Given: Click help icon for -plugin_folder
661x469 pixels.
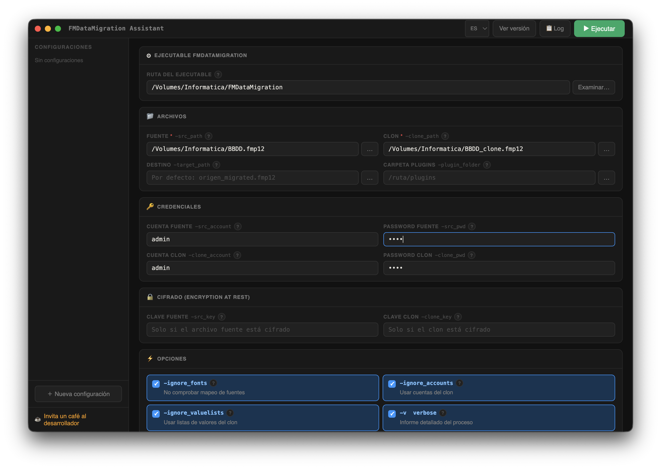Looking at the screenshot, I should click(x=487, y=165).
